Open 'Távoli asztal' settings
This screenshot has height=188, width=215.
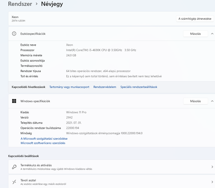(x=112, y=182)
